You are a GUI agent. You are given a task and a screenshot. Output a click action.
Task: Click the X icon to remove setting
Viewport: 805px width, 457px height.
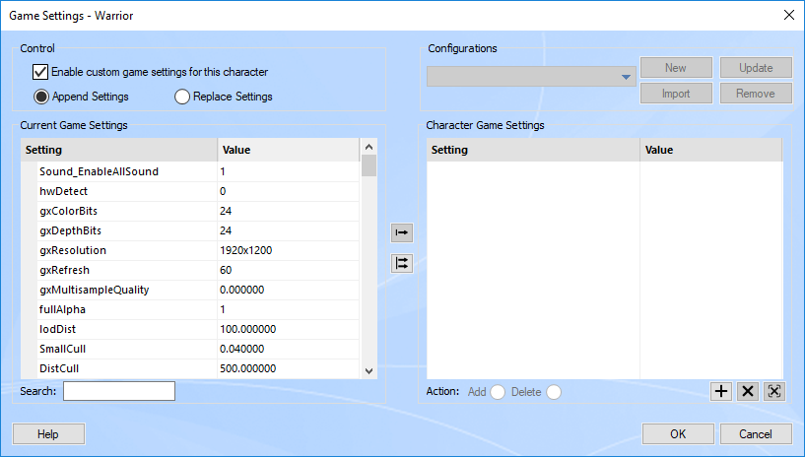click(x=748, y=391)
